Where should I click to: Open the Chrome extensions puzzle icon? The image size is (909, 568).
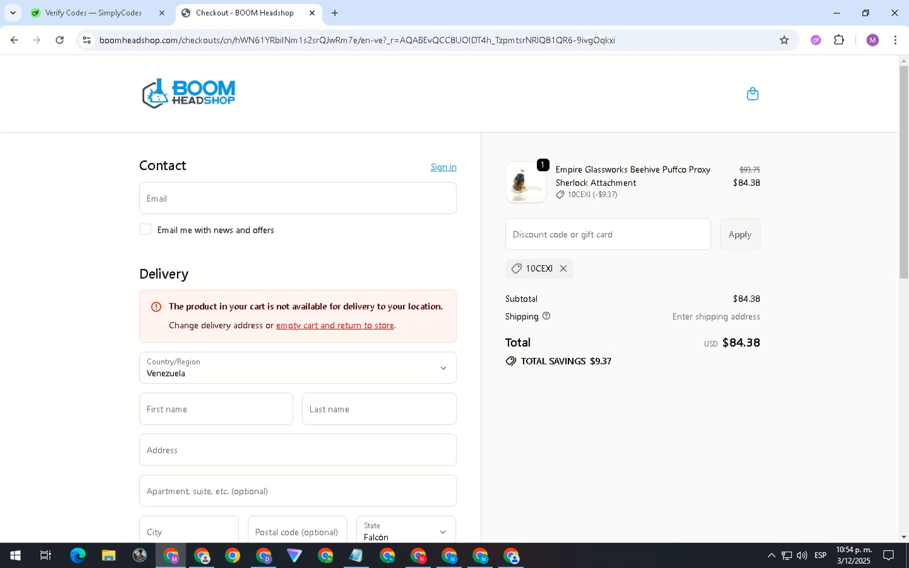[x=839, y=40]
